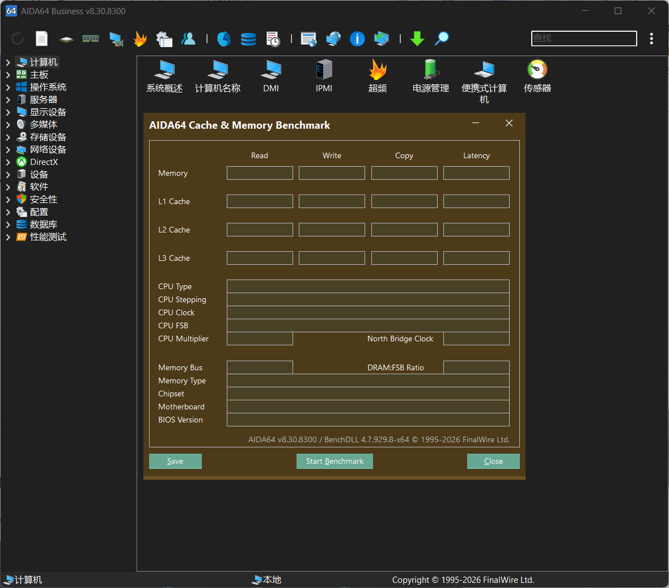Expand the 显示设备 tree node arrow
This screenshot has height=588, width=669.
[8, 112]
